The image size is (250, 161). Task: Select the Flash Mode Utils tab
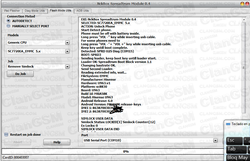(61, 11)
